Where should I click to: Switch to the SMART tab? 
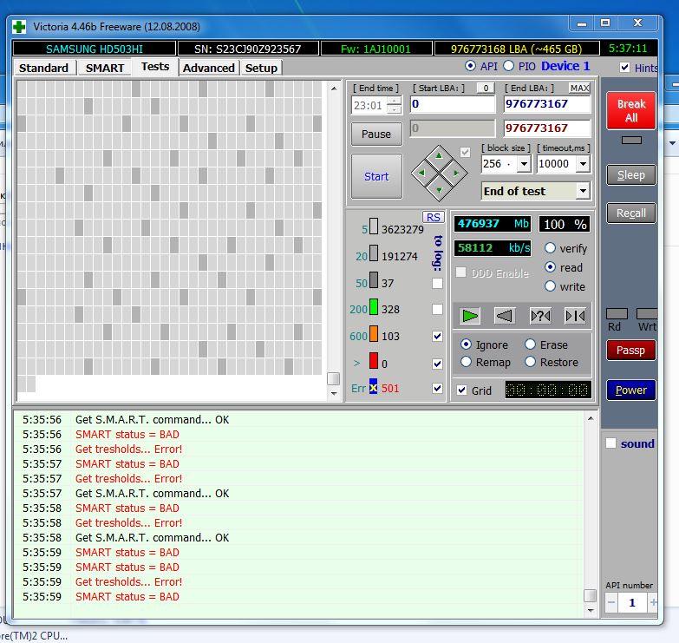pyautogui.click(x=104, y=68)
